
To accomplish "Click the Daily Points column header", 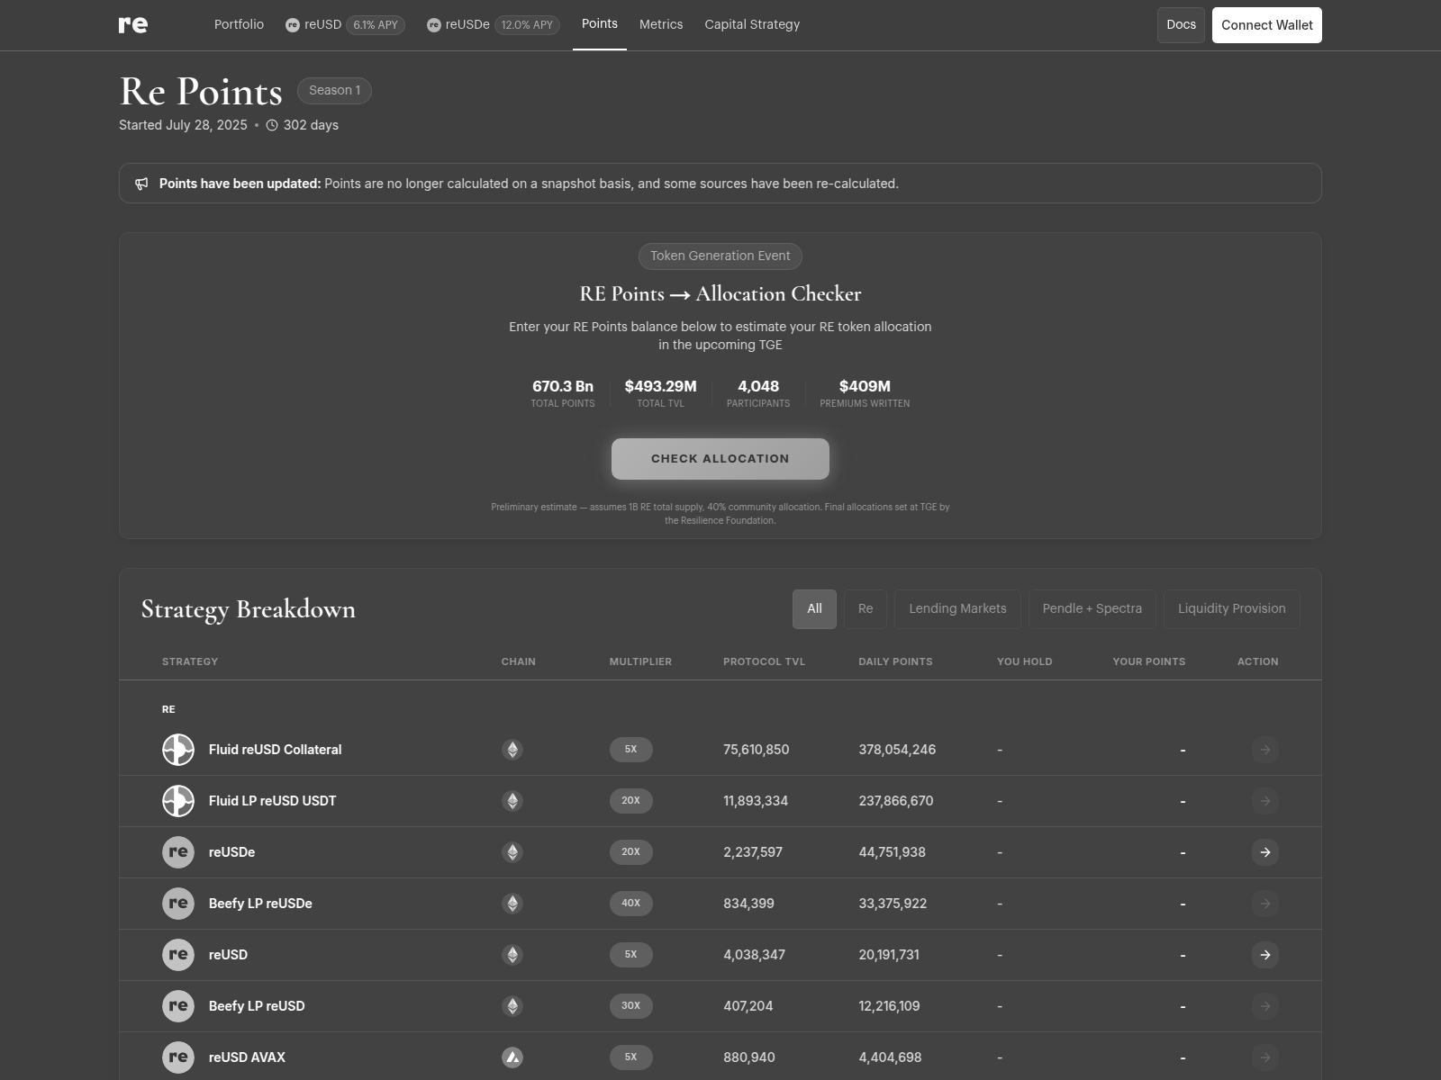I will [x=895, y=661].
